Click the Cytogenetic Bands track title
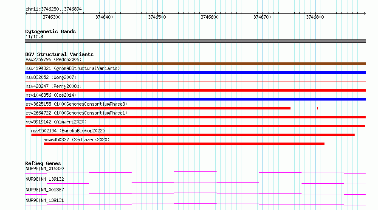Screen dimensions: 378x210 click(51, 31)
